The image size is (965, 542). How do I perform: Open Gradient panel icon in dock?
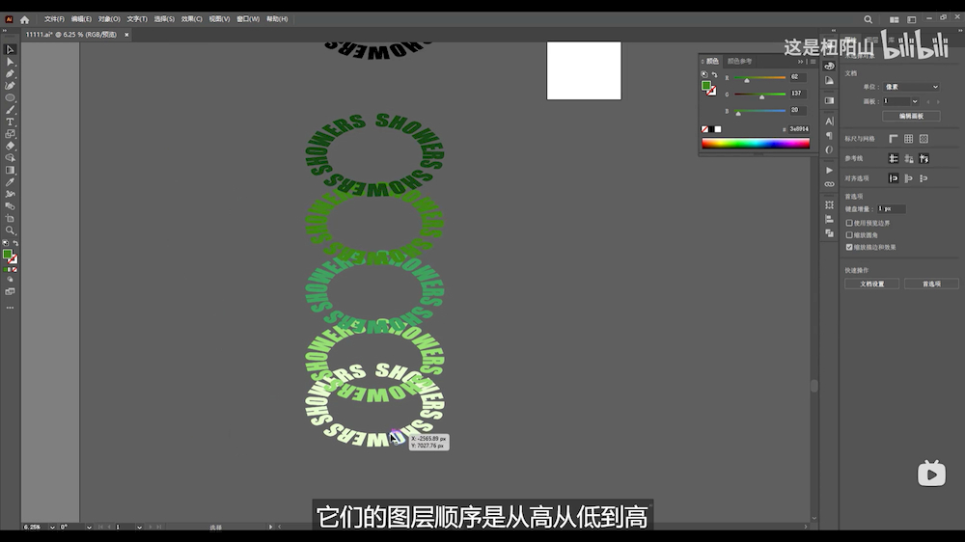click(829, 100)
